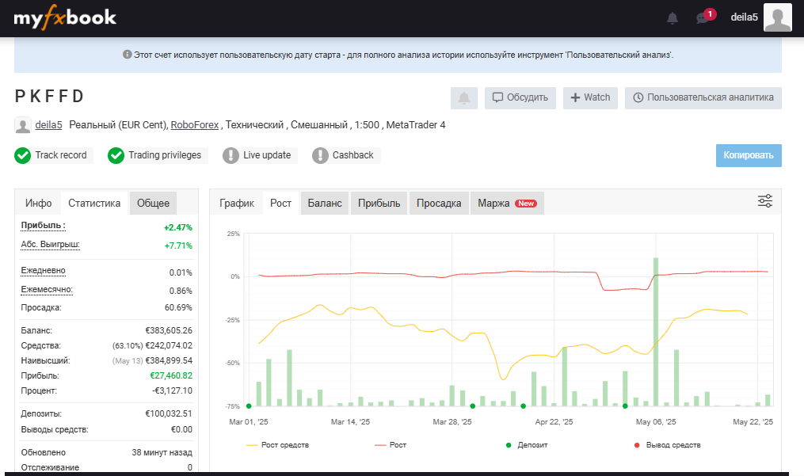Select the Прибыль chart tab
804x476 pixels.
click(379, 203)
